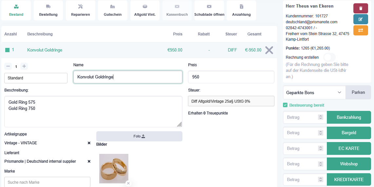Click the Parken button

coord(358,93)
